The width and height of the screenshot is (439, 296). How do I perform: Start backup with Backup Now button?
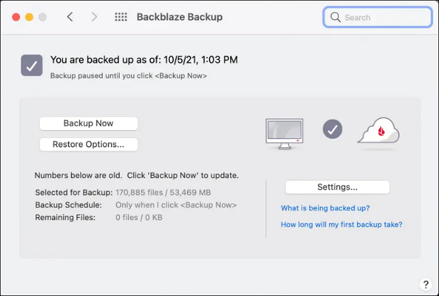point(88,123)
